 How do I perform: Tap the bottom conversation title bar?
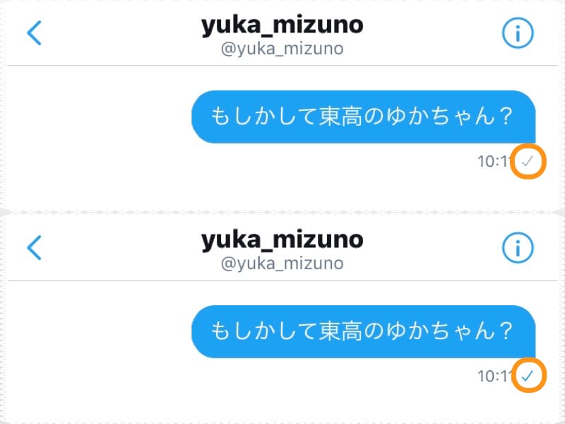pyautogui.click(x=282, y=248)
